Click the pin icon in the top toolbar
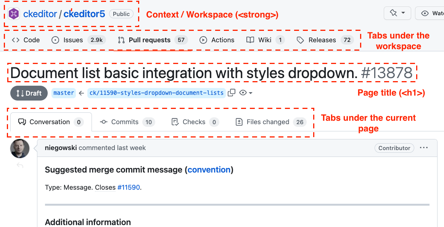 [393, 13]
